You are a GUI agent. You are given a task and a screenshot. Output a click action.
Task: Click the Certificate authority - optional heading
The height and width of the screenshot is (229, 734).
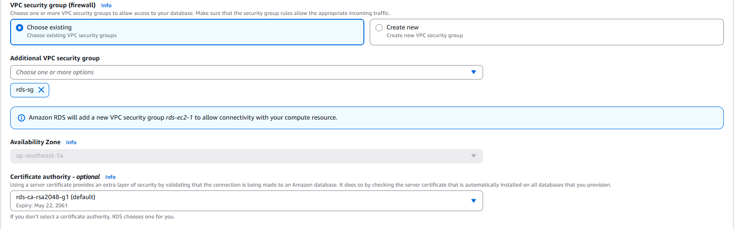[55, 177]
